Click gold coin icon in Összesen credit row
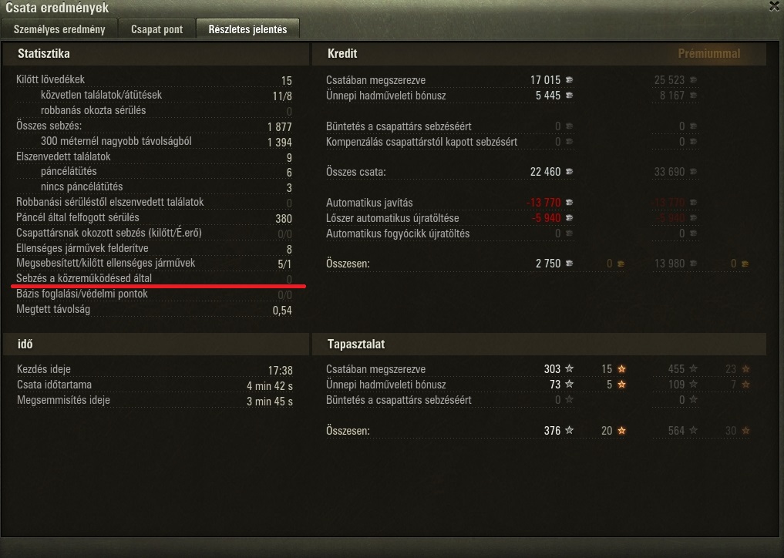Viewport: 784px width, 558px height. pos(621,264)
